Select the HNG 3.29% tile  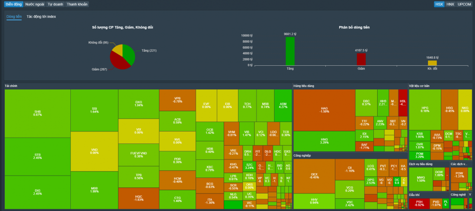point(324,141)
